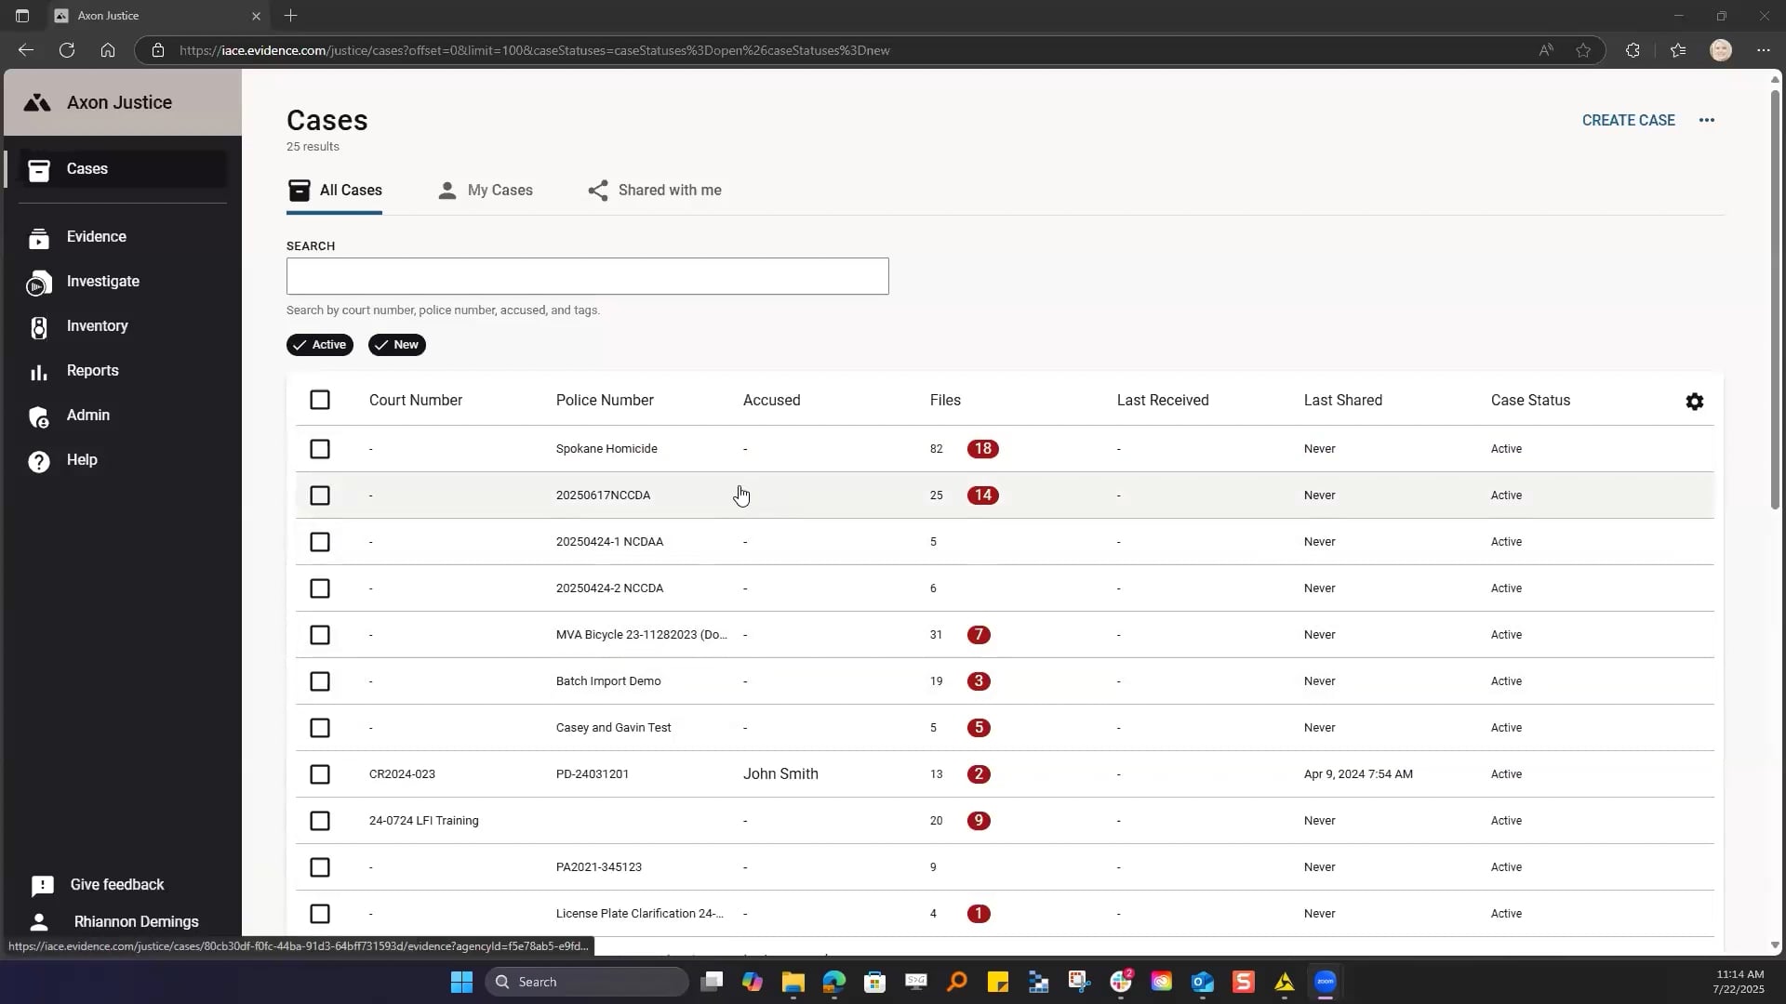The height and width of the screenshot is (1004, 1786).
Task: Select the checkbox for Batch Import Demo
Action: (x=320, y=680)
